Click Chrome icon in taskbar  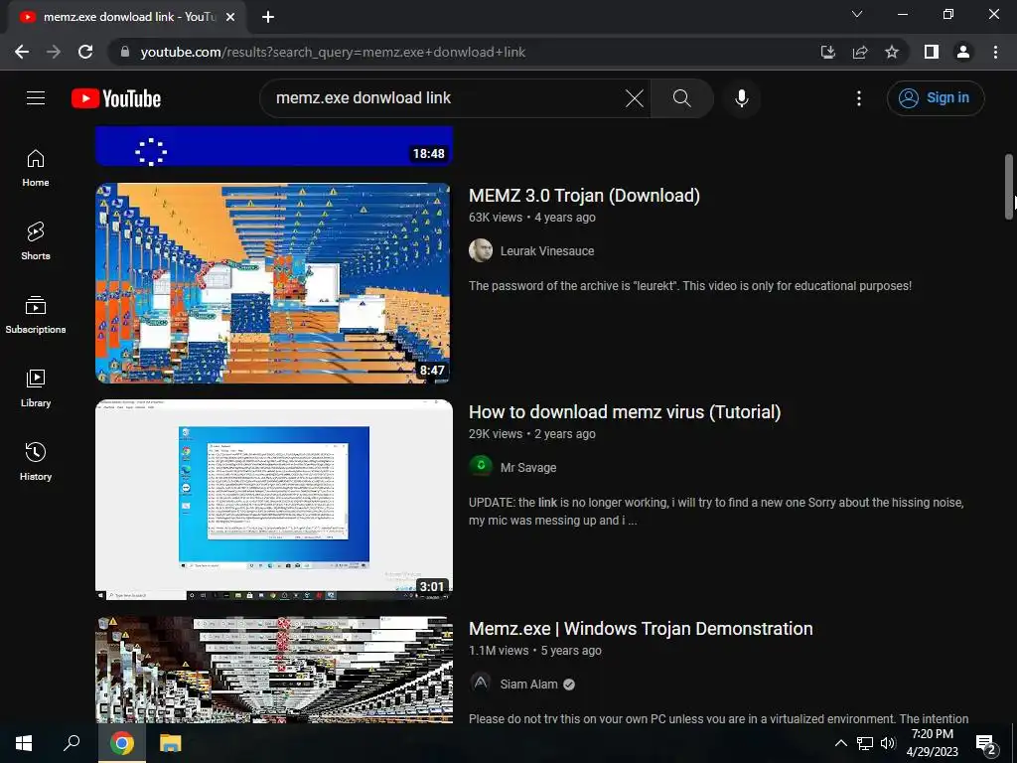click(x=122, y=743)
